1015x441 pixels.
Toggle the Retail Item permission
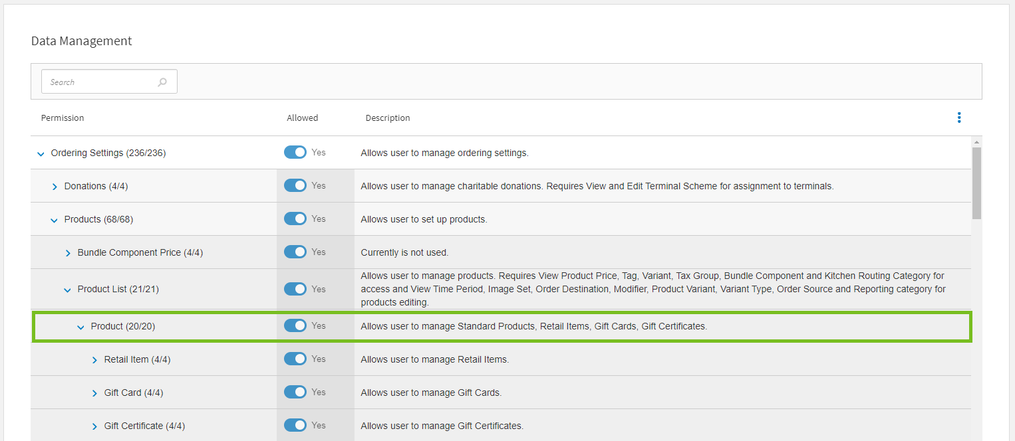pos(295,359)
